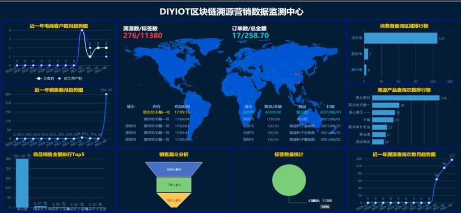Click the data point labeled 64

437,179
